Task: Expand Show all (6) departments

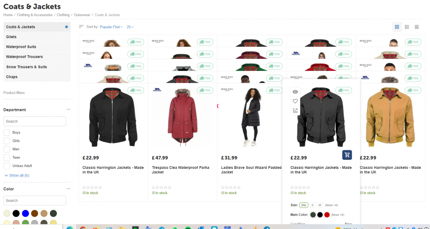Action: tap(17, 175)
